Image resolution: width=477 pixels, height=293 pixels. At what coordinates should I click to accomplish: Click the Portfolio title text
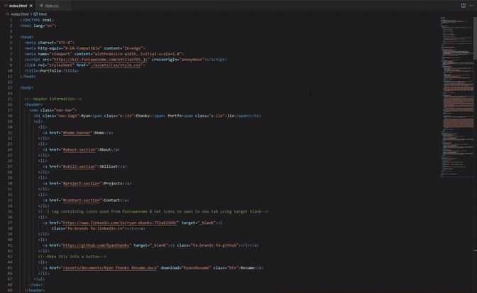tap(50, 70)
